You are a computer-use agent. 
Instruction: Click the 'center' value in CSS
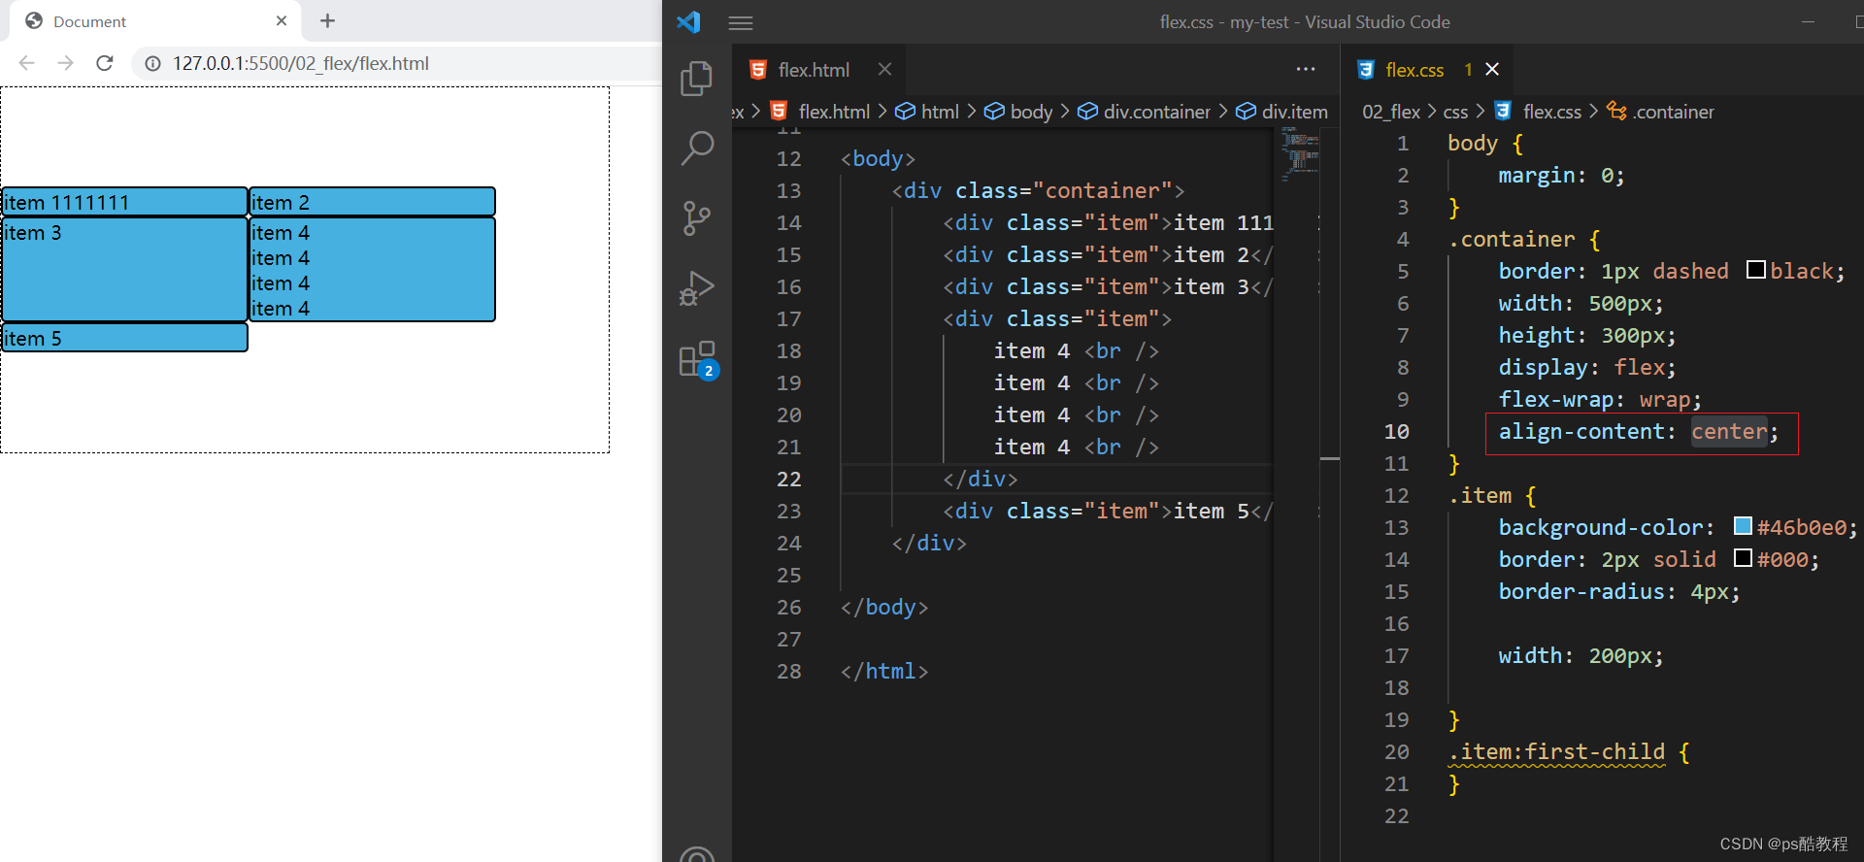(x=1729, y=431)
